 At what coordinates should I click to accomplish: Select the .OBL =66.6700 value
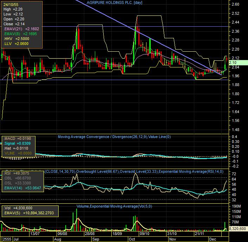[17, 178]
